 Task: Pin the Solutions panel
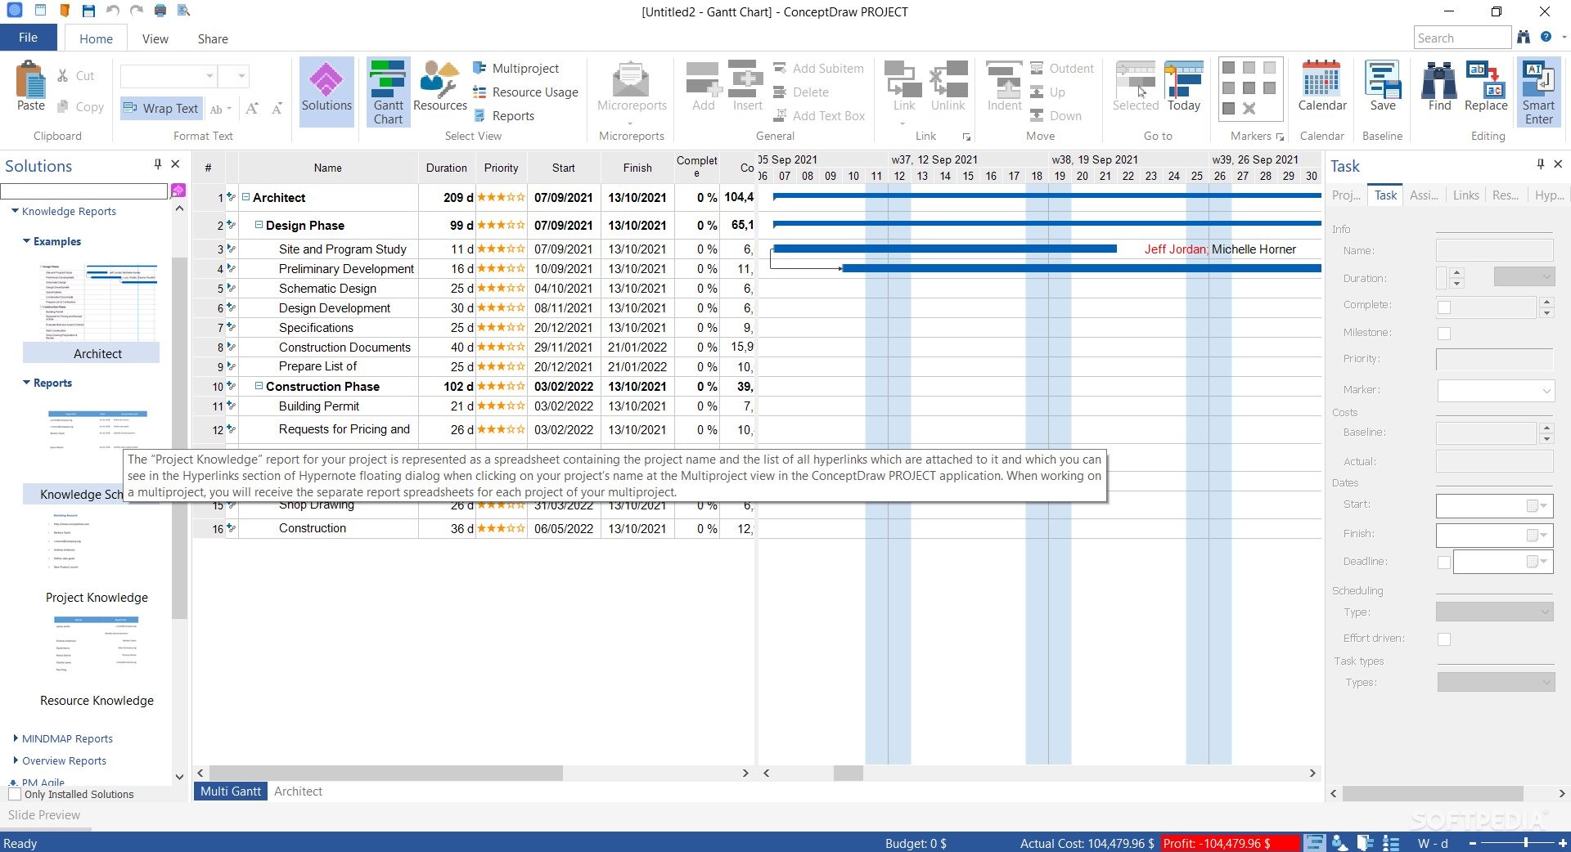tap(158, 164)
